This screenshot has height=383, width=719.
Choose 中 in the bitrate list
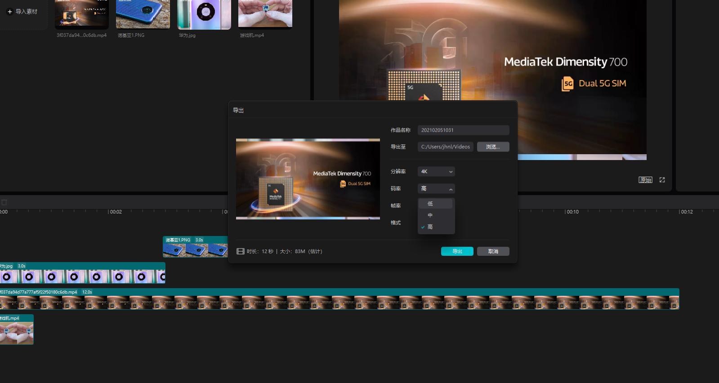(x=435, y=215)
